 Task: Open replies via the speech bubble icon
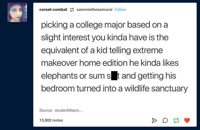[165, 120]
